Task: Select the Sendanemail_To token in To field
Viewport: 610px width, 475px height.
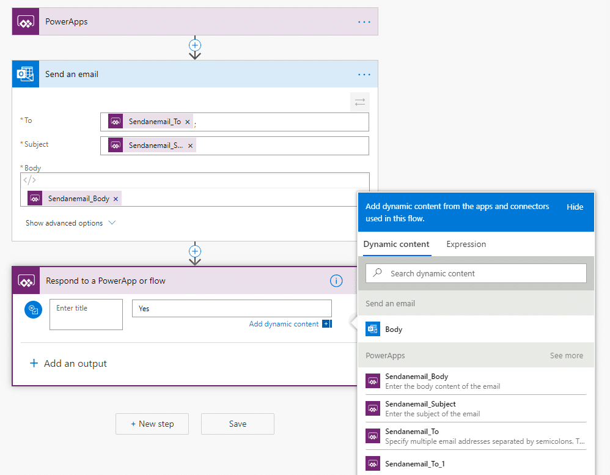Action: (x=150, y=122)
